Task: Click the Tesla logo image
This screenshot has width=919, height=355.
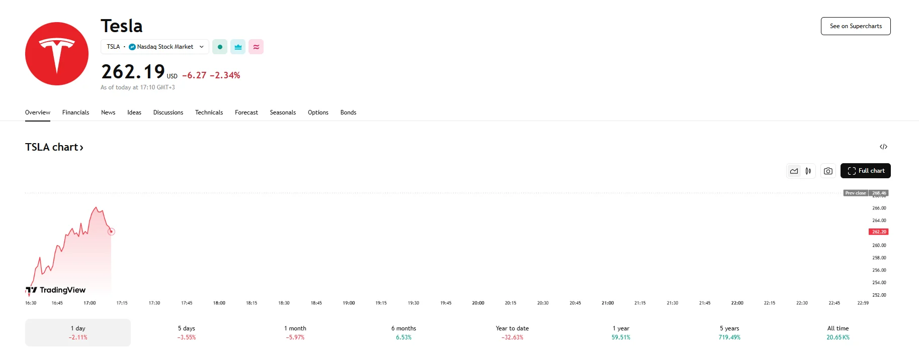Action: (x=57, y=54)
